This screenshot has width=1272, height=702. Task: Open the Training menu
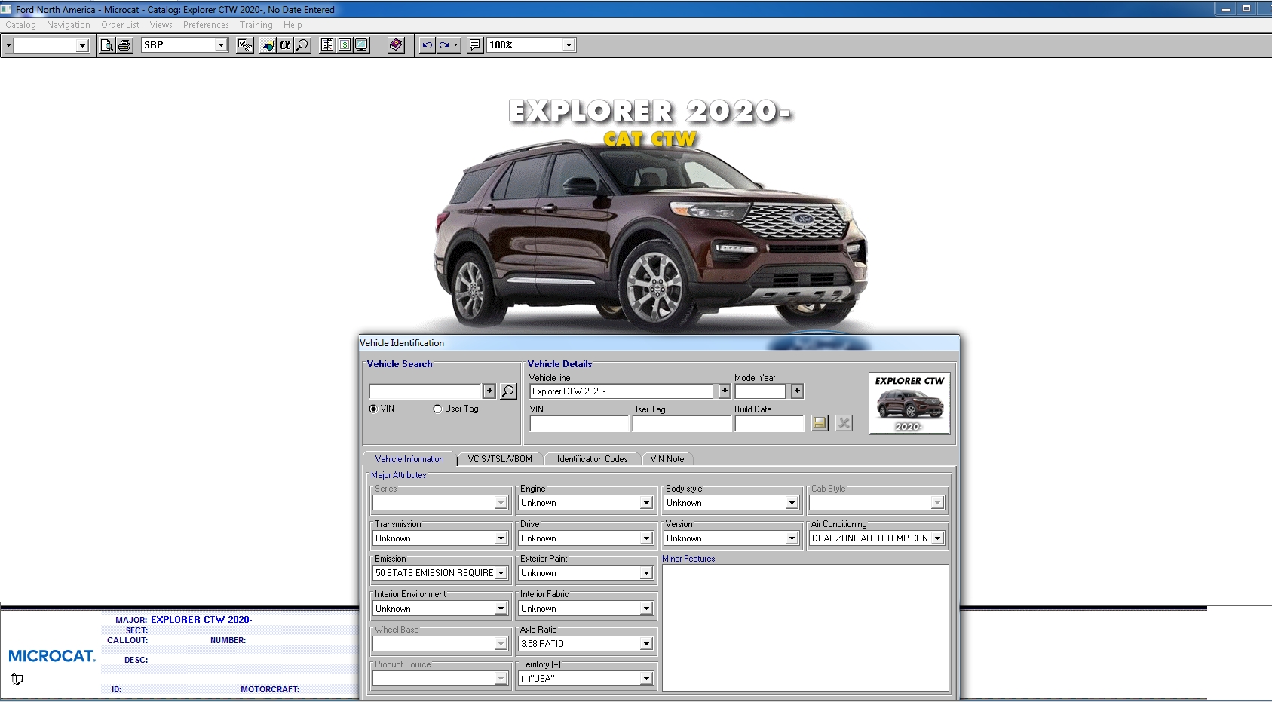pos(256,25)
